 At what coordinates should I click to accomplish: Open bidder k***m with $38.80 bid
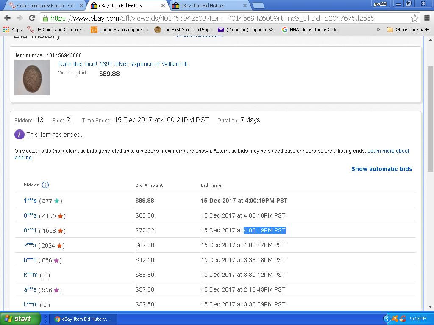(31, 275)
